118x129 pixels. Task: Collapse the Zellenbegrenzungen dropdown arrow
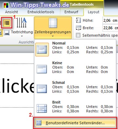[53, 36]
